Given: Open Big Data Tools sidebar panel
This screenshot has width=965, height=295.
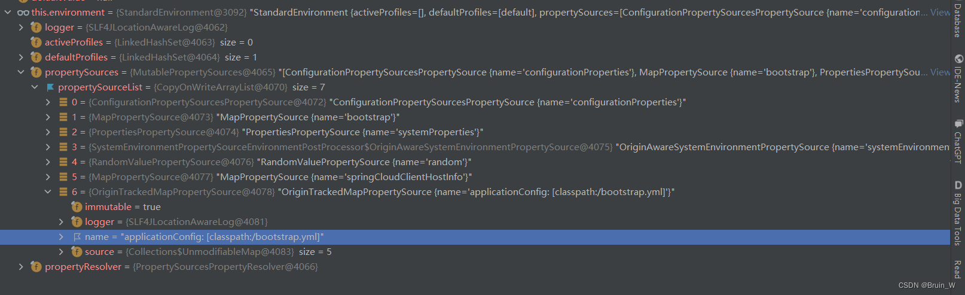Looking at the screenshot, I should click(x=958, y=214).
